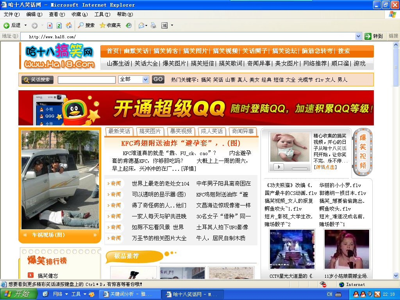Open the 帮助 menu

pos(125,14)
